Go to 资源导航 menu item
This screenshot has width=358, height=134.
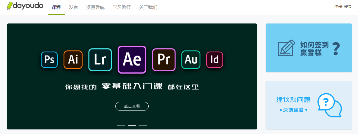(95, 7)
